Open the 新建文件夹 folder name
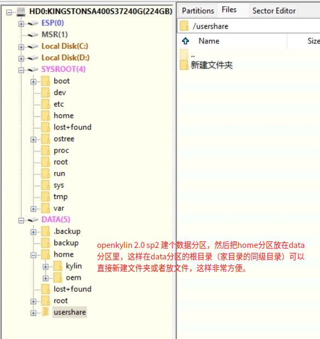Viewport: 320px width, 339px height. (x=212, y=65)
